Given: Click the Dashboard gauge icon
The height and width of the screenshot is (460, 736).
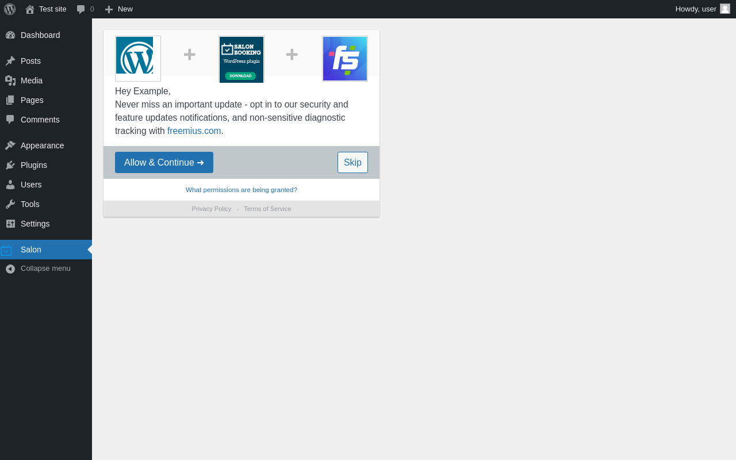Looking at the screenshot, I should pyautogui.click(x=10, y=35).
